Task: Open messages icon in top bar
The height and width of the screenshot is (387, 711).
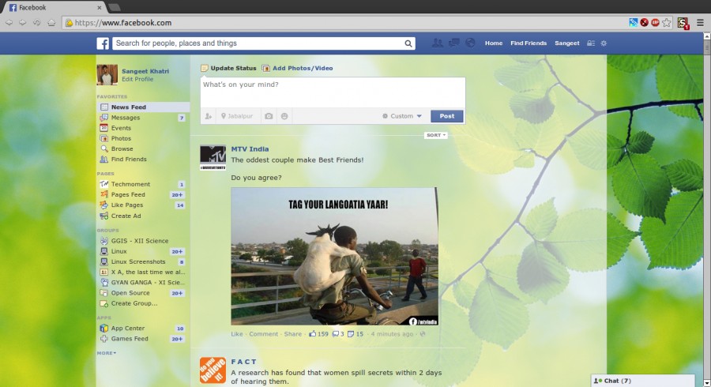Action: pos(454,43)
